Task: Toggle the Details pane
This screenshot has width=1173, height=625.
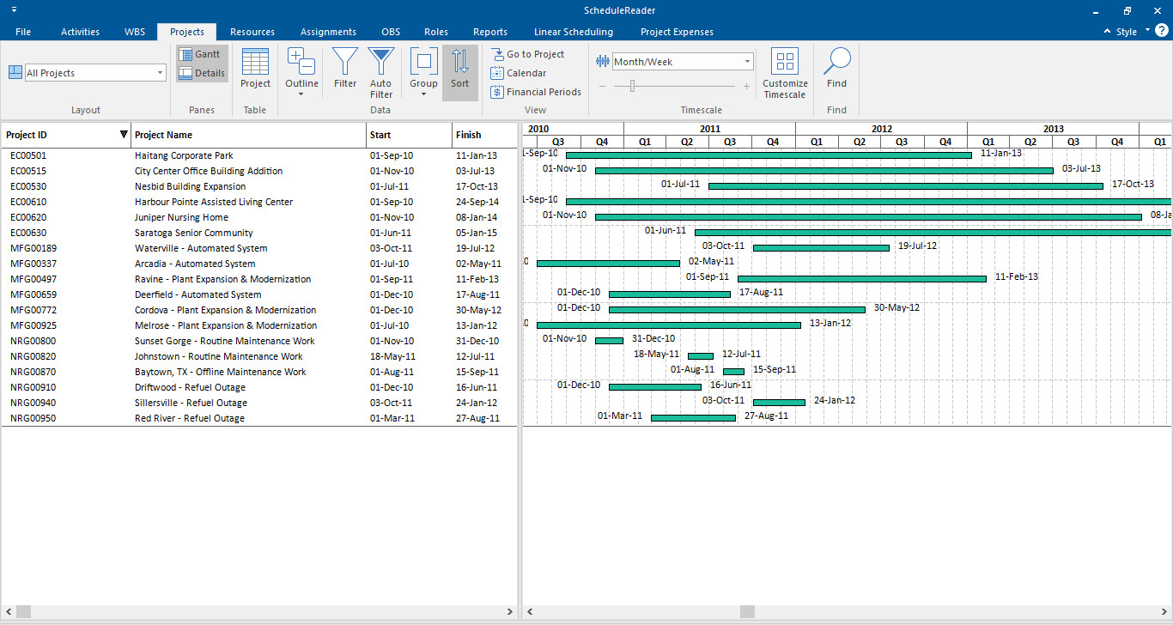Action: coord(203,73)
